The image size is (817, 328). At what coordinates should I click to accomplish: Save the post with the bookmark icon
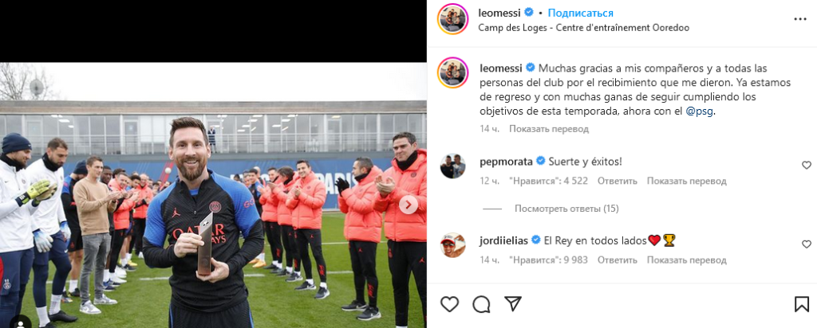point(802,304)
